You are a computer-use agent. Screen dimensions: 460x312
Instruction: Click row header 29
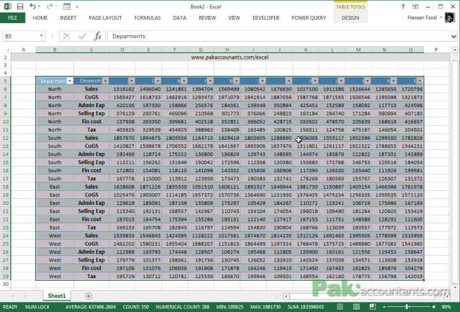tap(6, 276)
